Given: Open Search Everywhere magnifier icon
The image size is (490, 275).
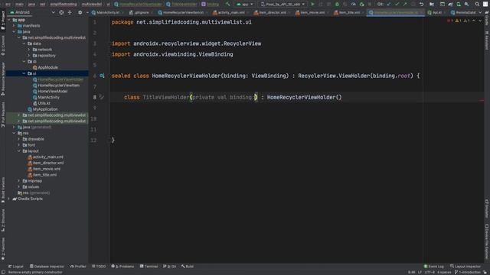Looking at the screenshot, I should [x=477, y=4].
